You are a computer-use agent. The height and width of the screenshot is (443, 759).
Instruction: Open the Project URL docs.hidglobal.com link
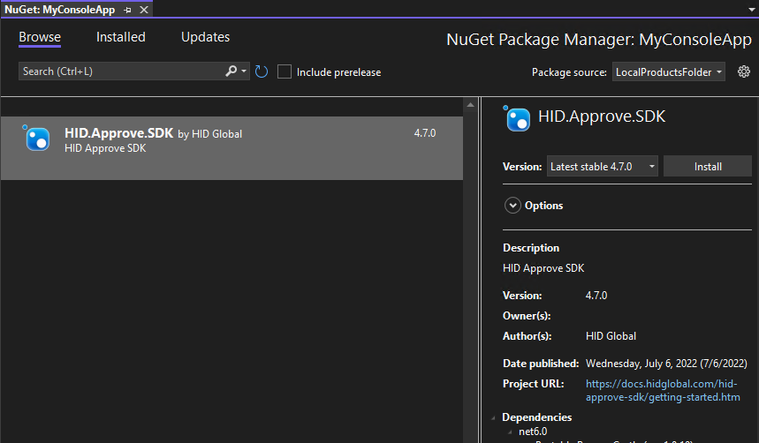tap(662, 390)
